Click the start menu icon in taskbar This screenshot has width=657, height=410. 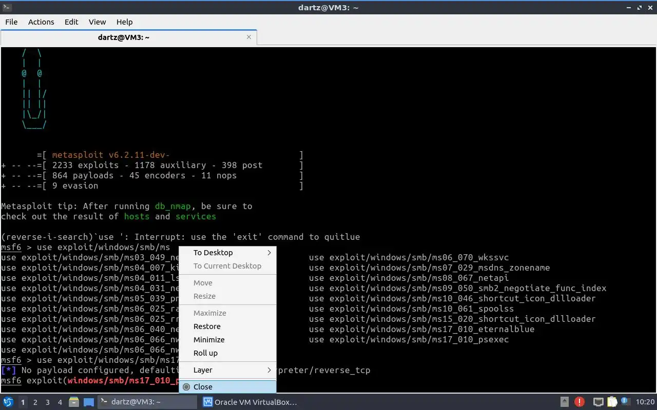(x=8, y=402)
